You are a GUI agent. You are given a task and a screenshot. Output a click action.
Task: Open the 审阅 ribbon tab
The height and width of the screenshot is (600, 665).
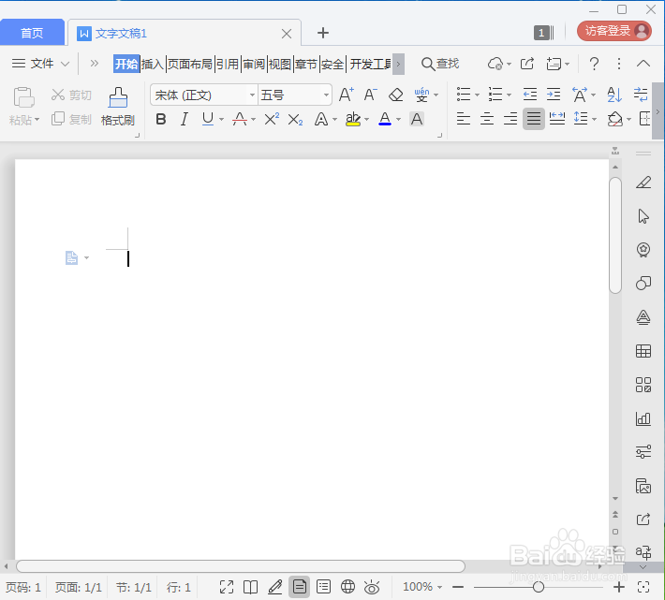coord(254,64)
